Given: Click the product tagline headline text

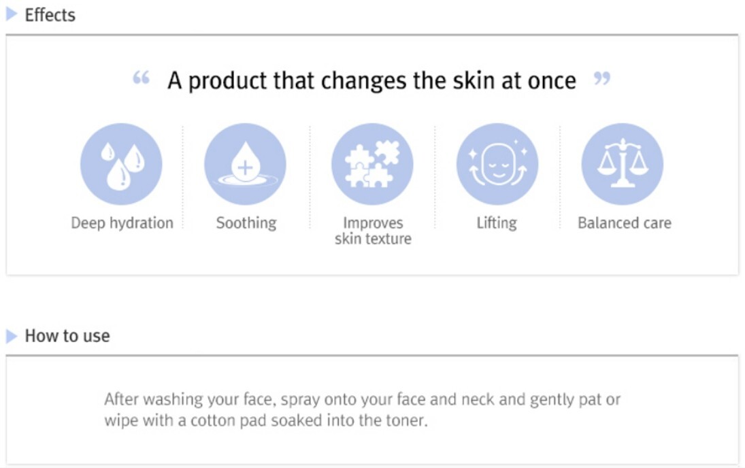Looking at the screenshot, I should coord(371,80).
